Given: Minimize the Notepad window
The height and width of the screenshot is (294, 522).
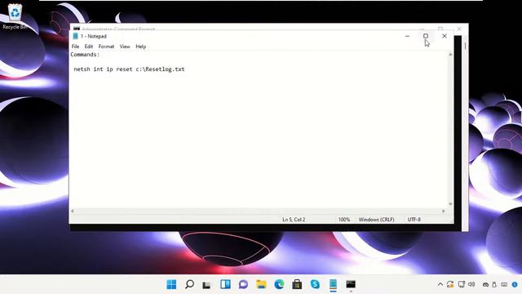Looking at the screenshot, I should pyautogui.click(x=407, y=36).
